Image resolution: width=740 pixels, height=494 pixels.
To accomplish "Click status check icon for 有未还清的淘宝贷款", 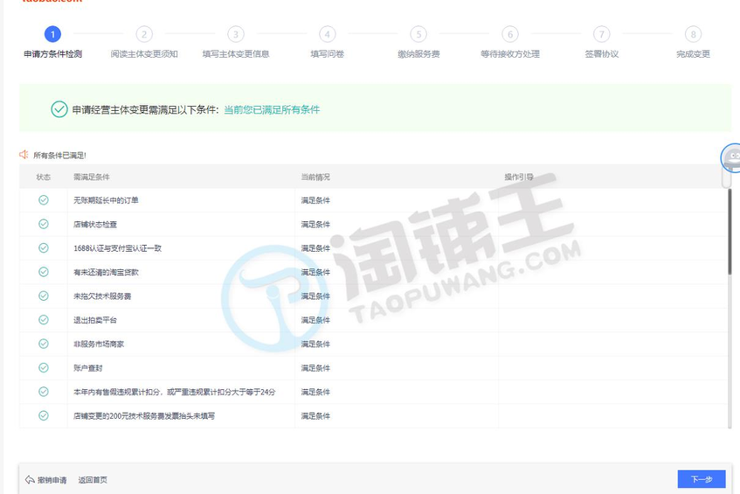I will (44, 272).
